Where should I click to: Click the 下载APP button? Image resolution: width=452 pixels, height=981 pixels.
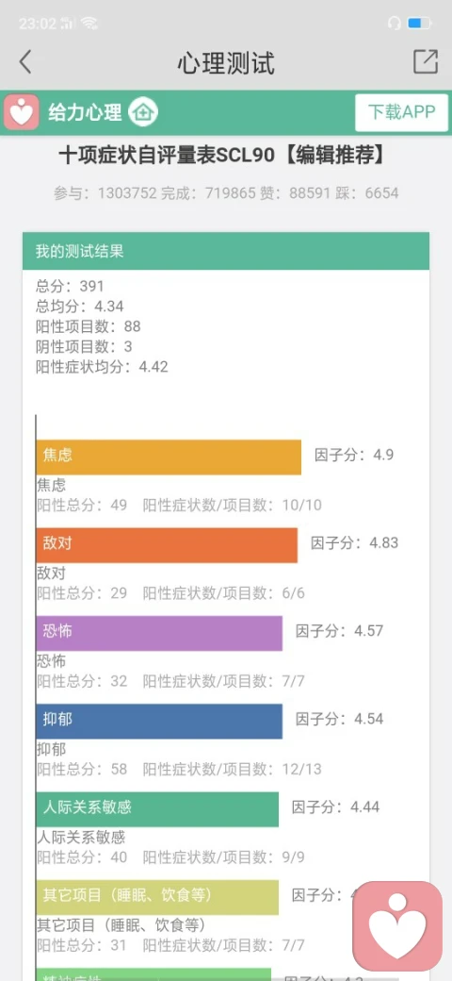(x=401, y=112)
